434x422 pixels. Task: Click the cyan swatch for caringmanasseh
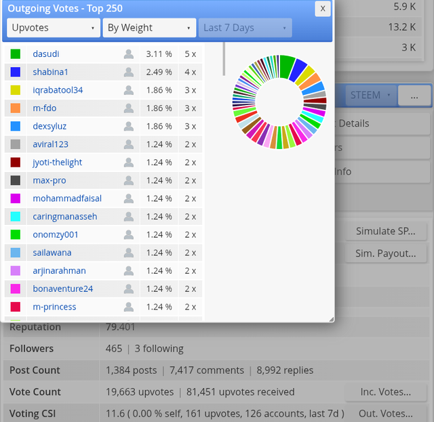(16, 217)
